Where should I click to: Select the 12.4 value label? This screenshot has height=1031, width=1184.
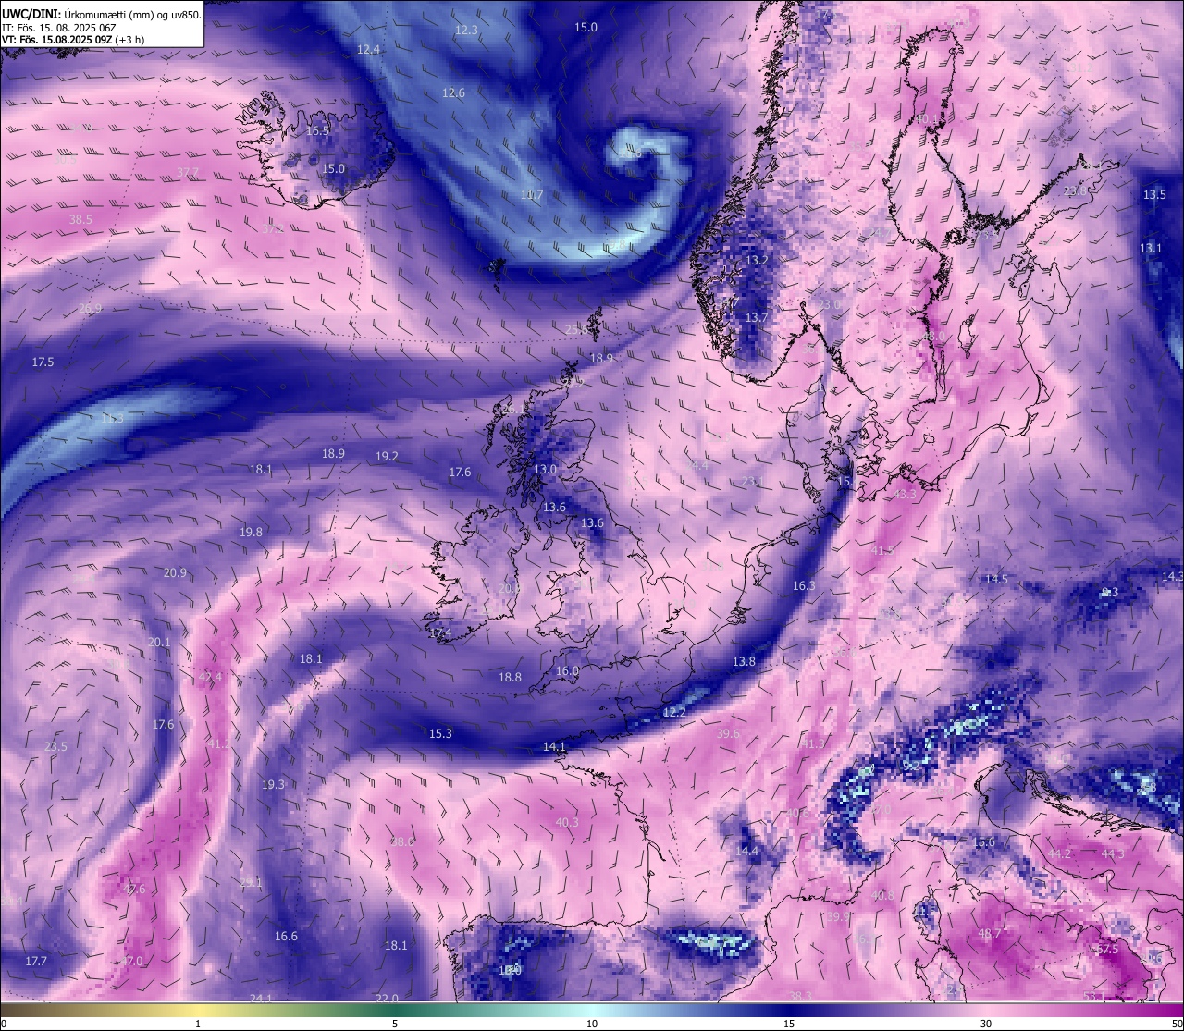pos(368,49)
